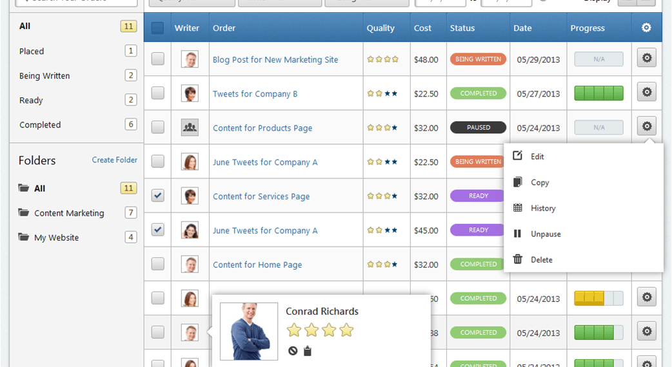Filter orders by Being Written status

[x=44, y=76]
